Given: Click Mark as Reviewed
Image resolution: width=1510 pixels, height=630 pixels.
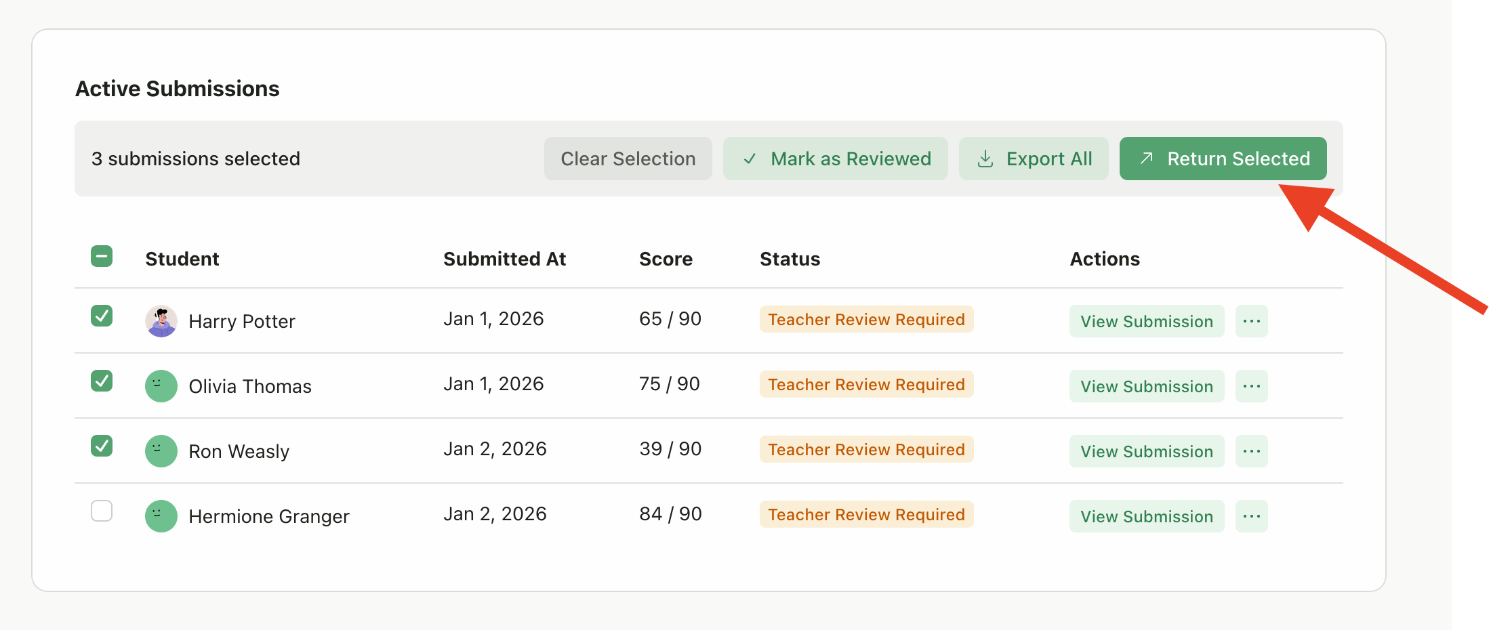Looking at the screenshot, I should pyautogui.click(x=836, y=159).
